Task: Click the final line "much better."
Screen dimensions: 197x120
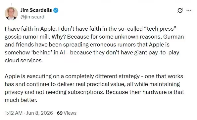Action: (21, 100)
